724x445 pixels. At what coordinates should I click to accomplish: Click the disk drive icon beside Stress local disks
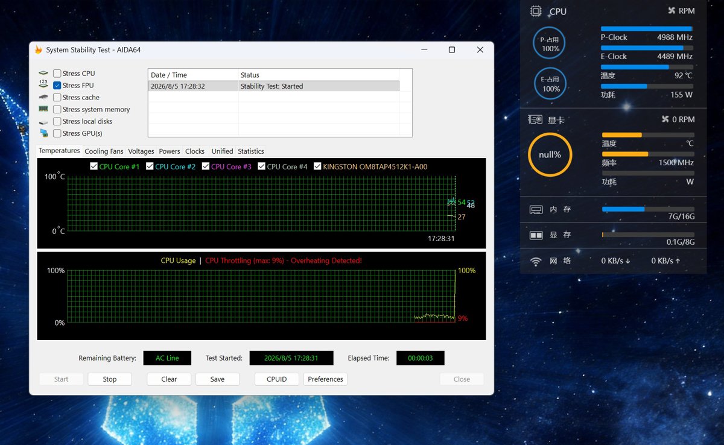coord(43,122)
